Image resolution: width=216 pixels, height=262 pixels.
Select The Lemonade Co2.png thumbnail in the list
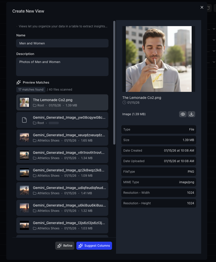(x=24, y=102)
